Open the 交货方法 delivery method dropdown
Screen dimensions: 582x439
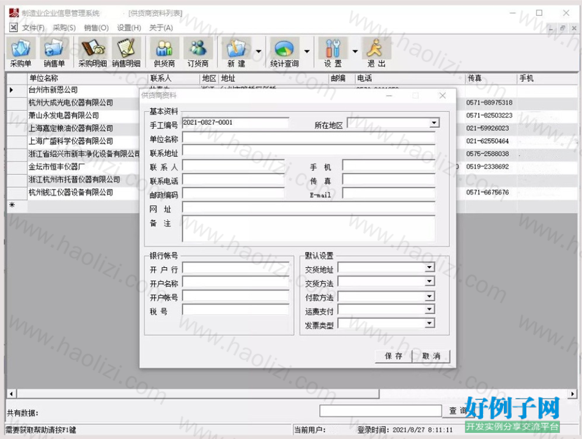pos(429,281)
